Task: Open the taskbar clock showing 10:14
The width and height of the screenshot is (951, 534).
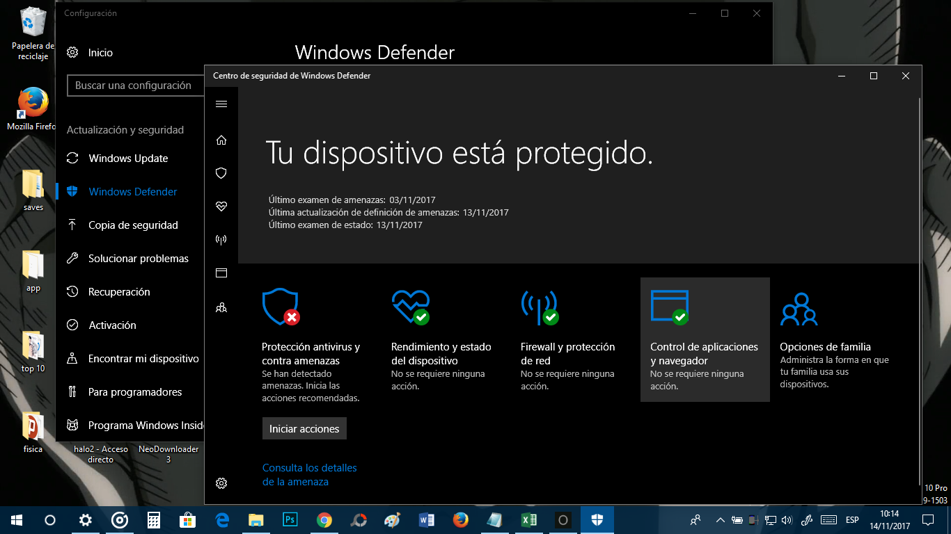Action: point(889,520)
